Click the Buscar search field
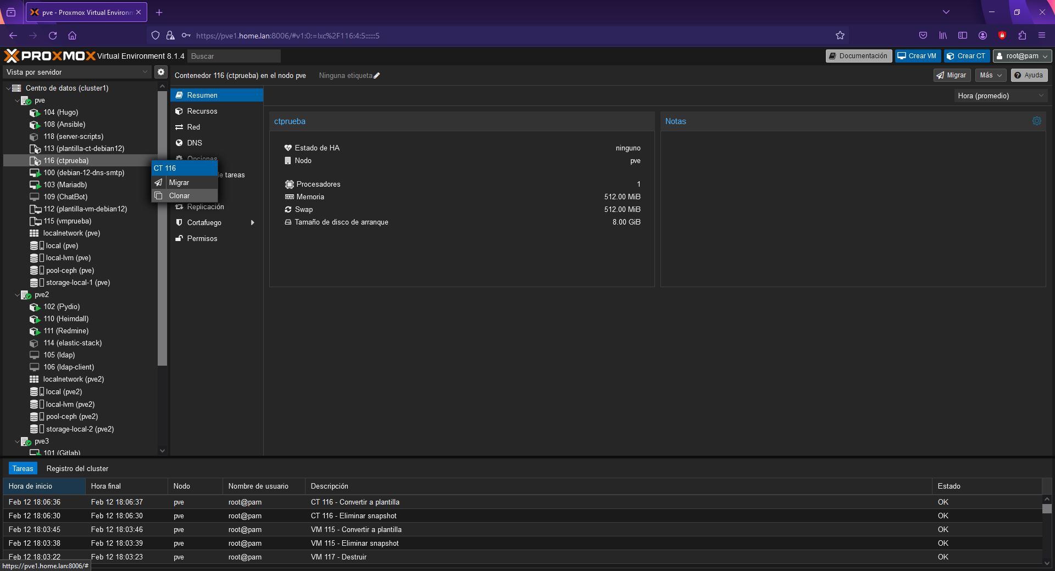 coord(234,56)
